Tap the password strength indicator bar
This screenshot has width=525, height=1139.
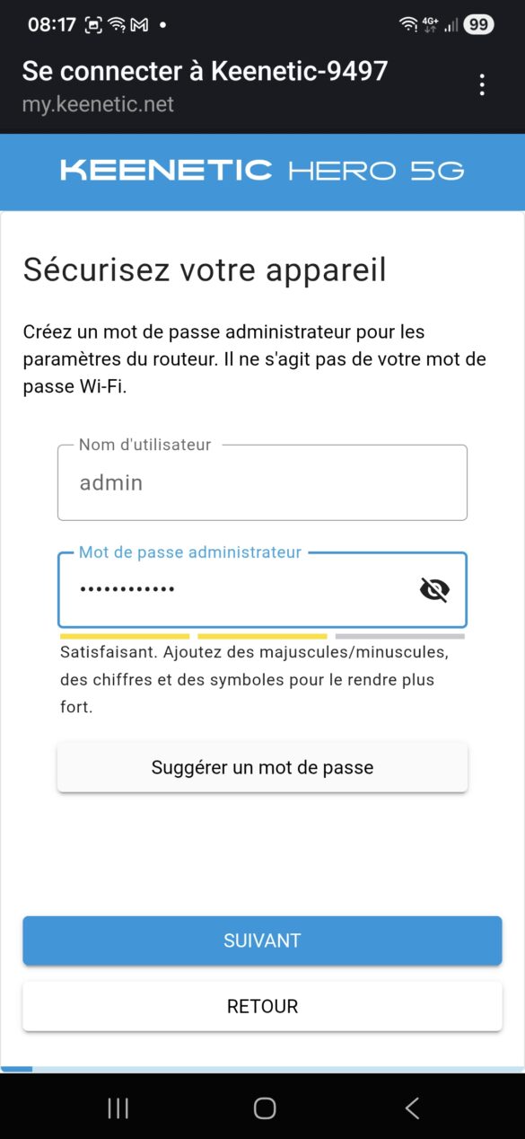pos(262,636)
